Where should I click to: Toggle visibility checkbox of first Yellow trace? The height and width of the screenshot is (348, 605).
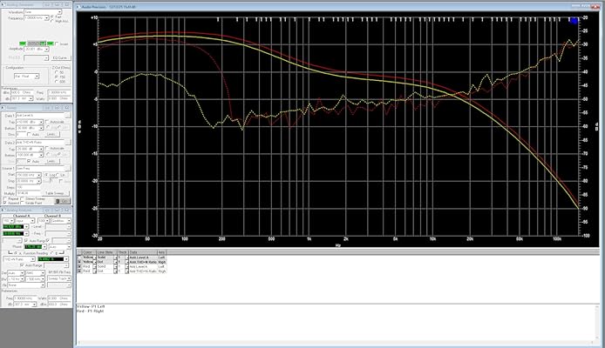click(x=80, y=258)
